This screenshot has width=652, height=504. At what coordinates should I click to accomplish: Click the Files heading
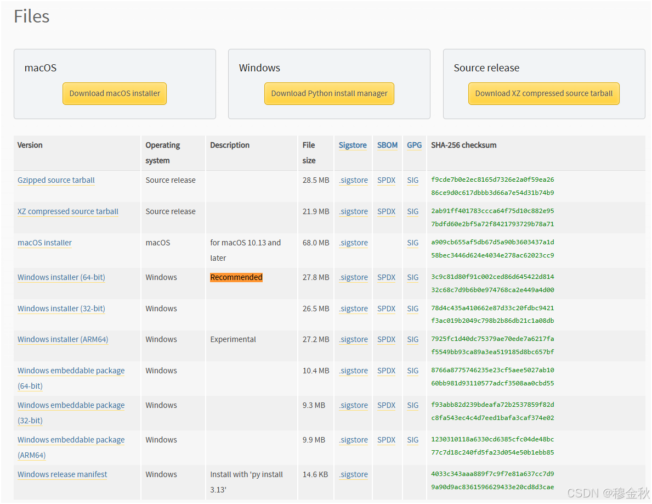click(x=32, y=16)
